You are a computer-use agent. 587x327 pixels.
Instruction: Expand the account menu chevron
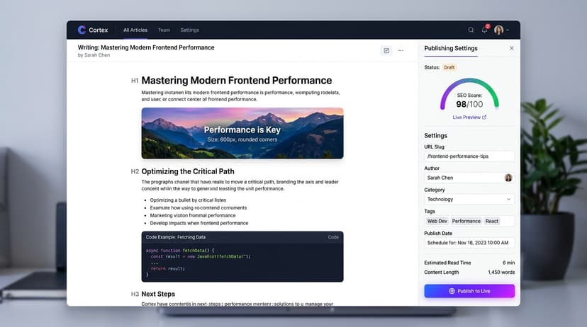pos(508,30)
